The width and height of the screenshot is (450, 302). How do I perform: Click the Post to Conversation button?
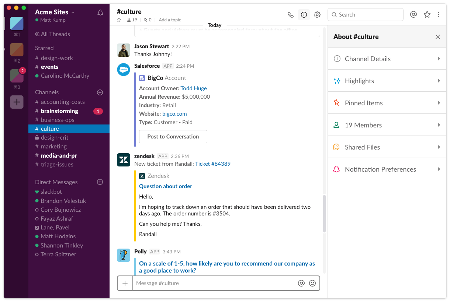coord(173,136)
